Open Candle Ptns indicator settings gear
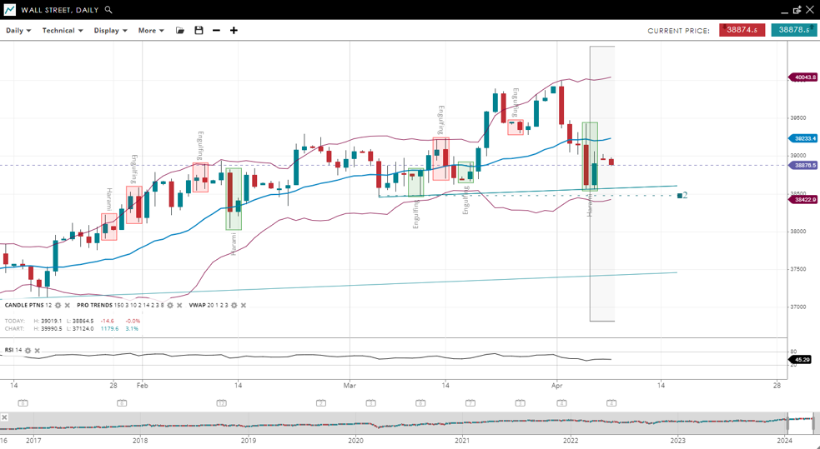The image size is (820, 449). [58, 306]
